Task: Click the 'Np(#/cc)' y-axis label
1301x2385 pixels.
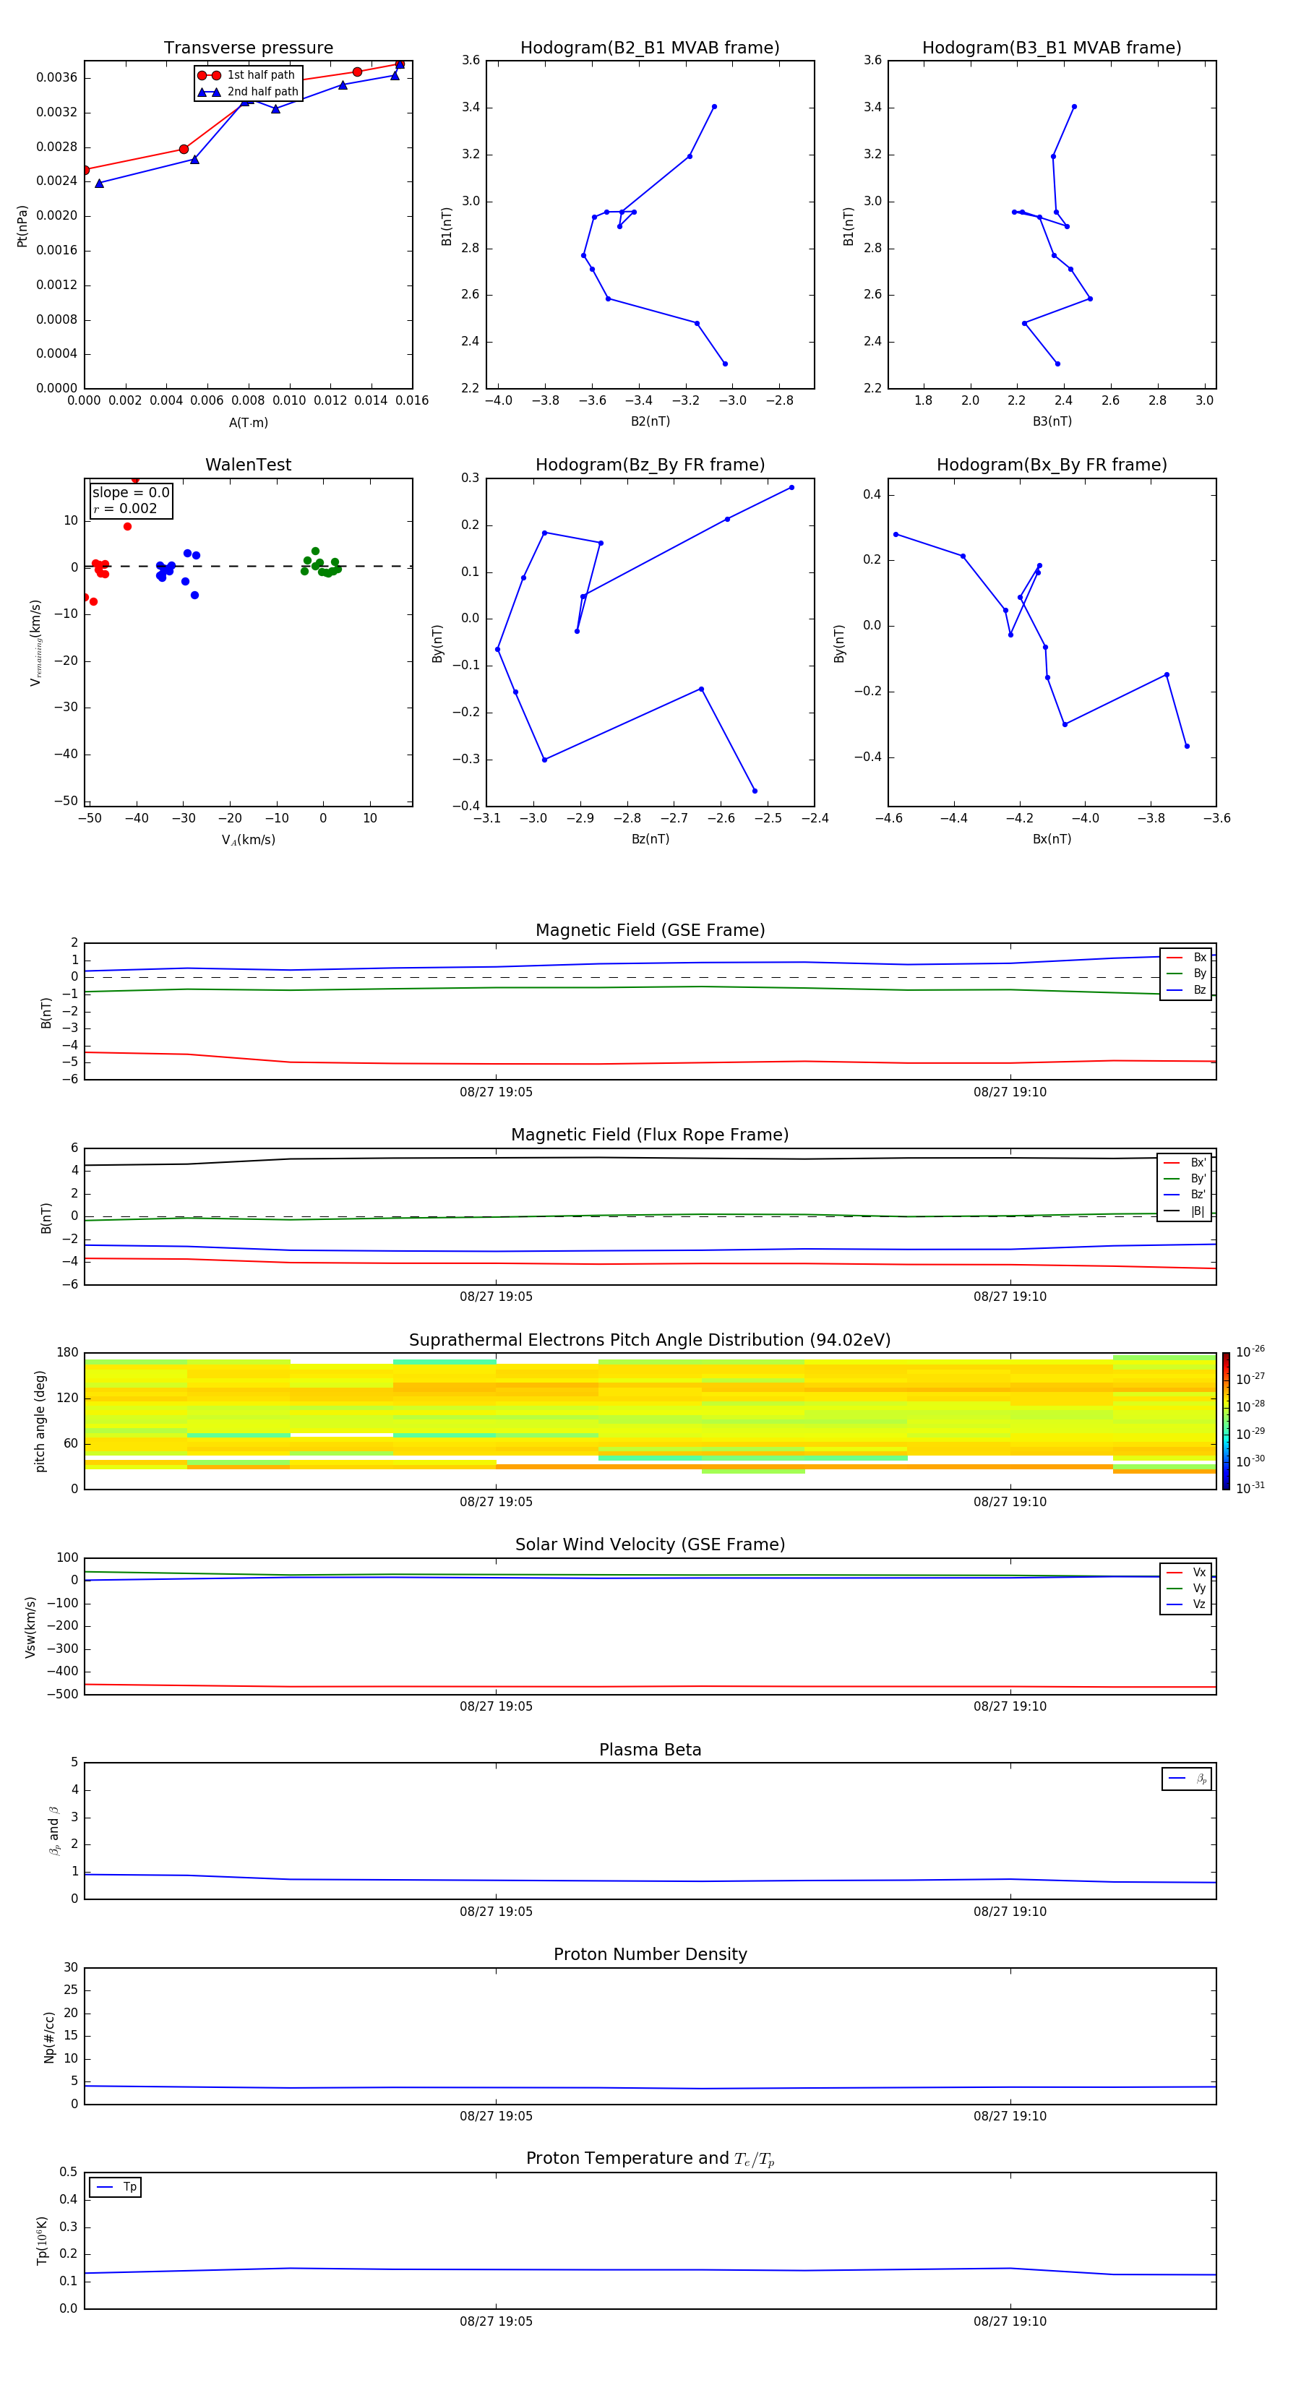Action: point(49,2037)
